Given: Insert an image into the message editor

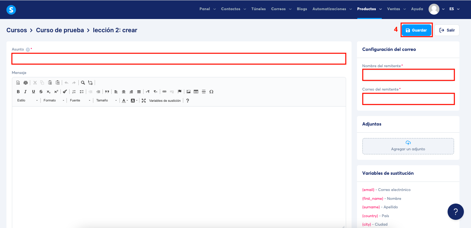Looking at the screenshot, I should pos(188,91).
